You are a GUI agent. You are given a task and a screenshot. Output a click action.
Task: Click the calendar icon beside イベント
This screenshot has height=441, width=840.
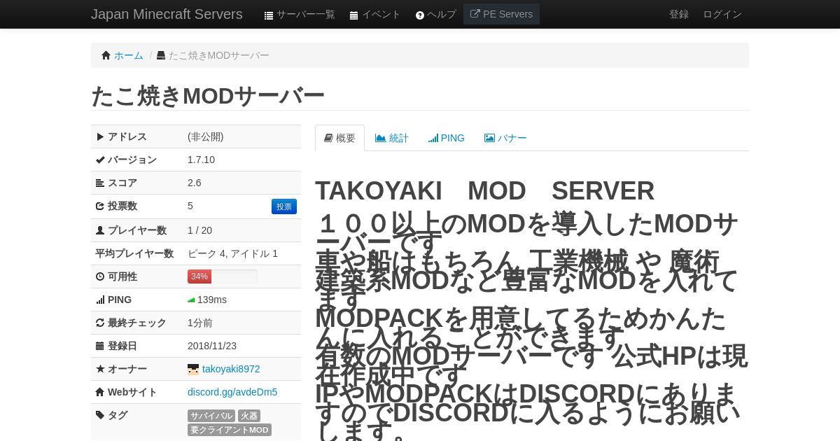[x=354, y=15]
